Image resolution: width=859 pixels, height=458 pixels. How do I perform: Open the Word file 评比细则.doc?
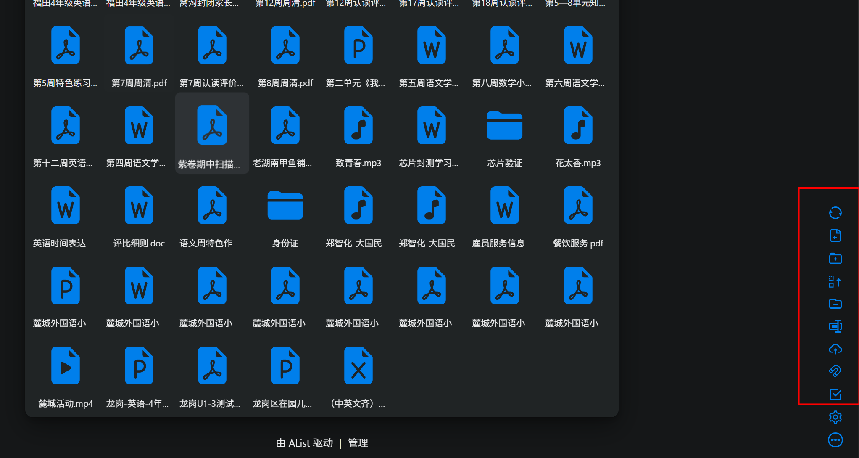click(139, 216)
